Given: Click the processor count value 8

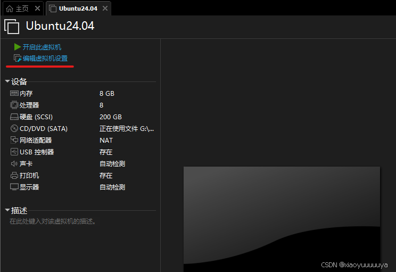Looking at the screenshot, I should (101, 105).
